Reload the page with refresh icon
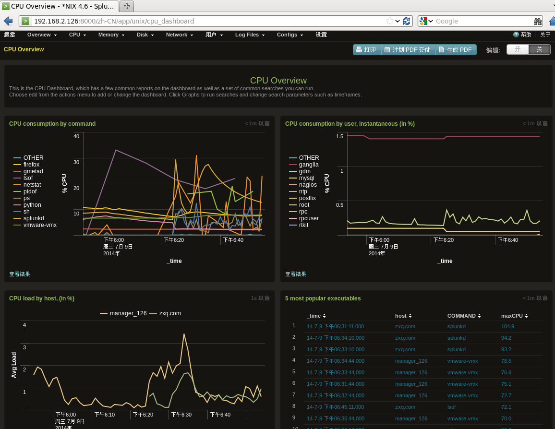 (x=407, y=21)
